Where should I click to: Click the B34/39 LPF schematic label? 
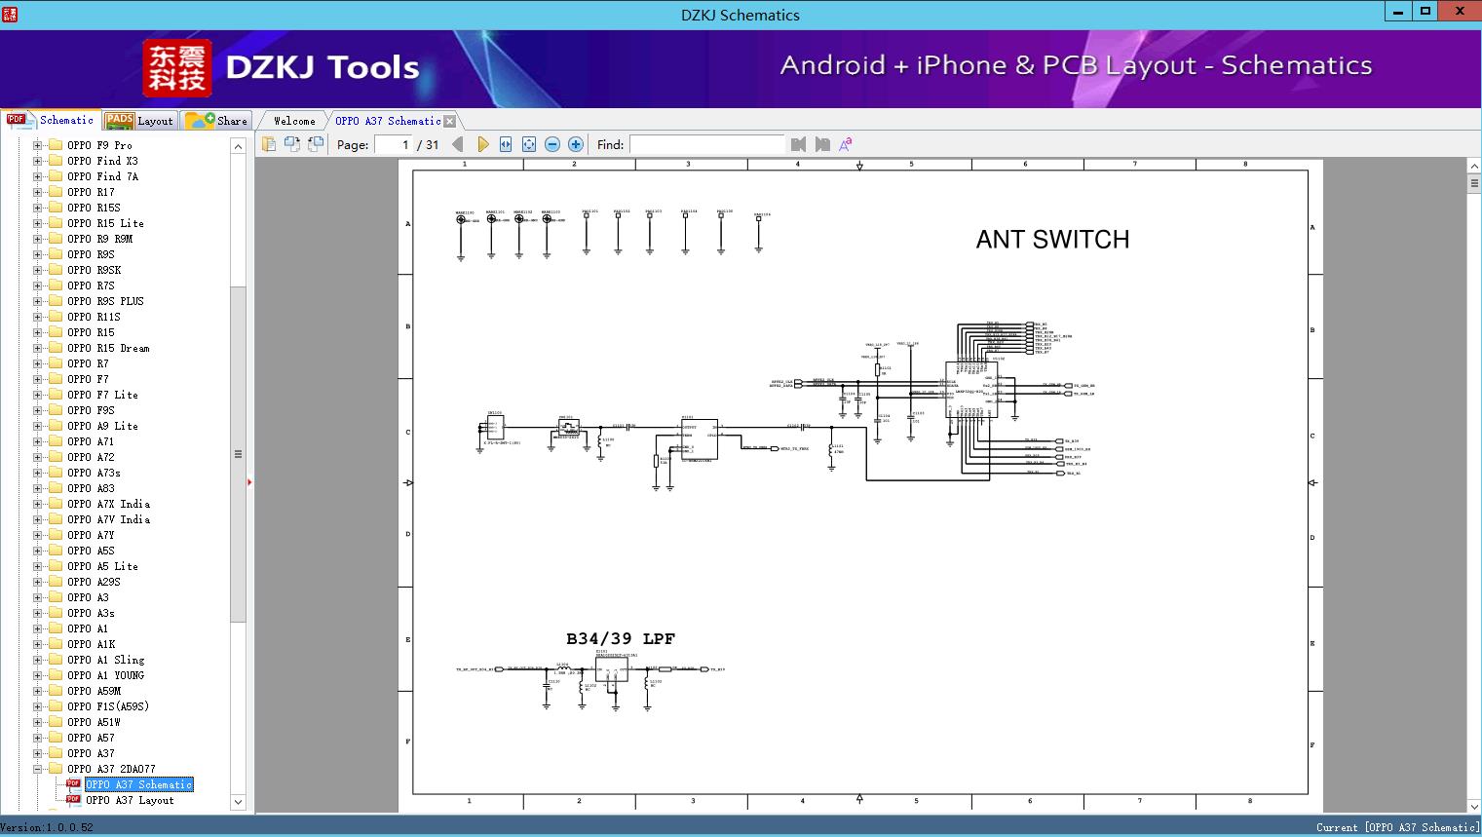pos(621,639)
